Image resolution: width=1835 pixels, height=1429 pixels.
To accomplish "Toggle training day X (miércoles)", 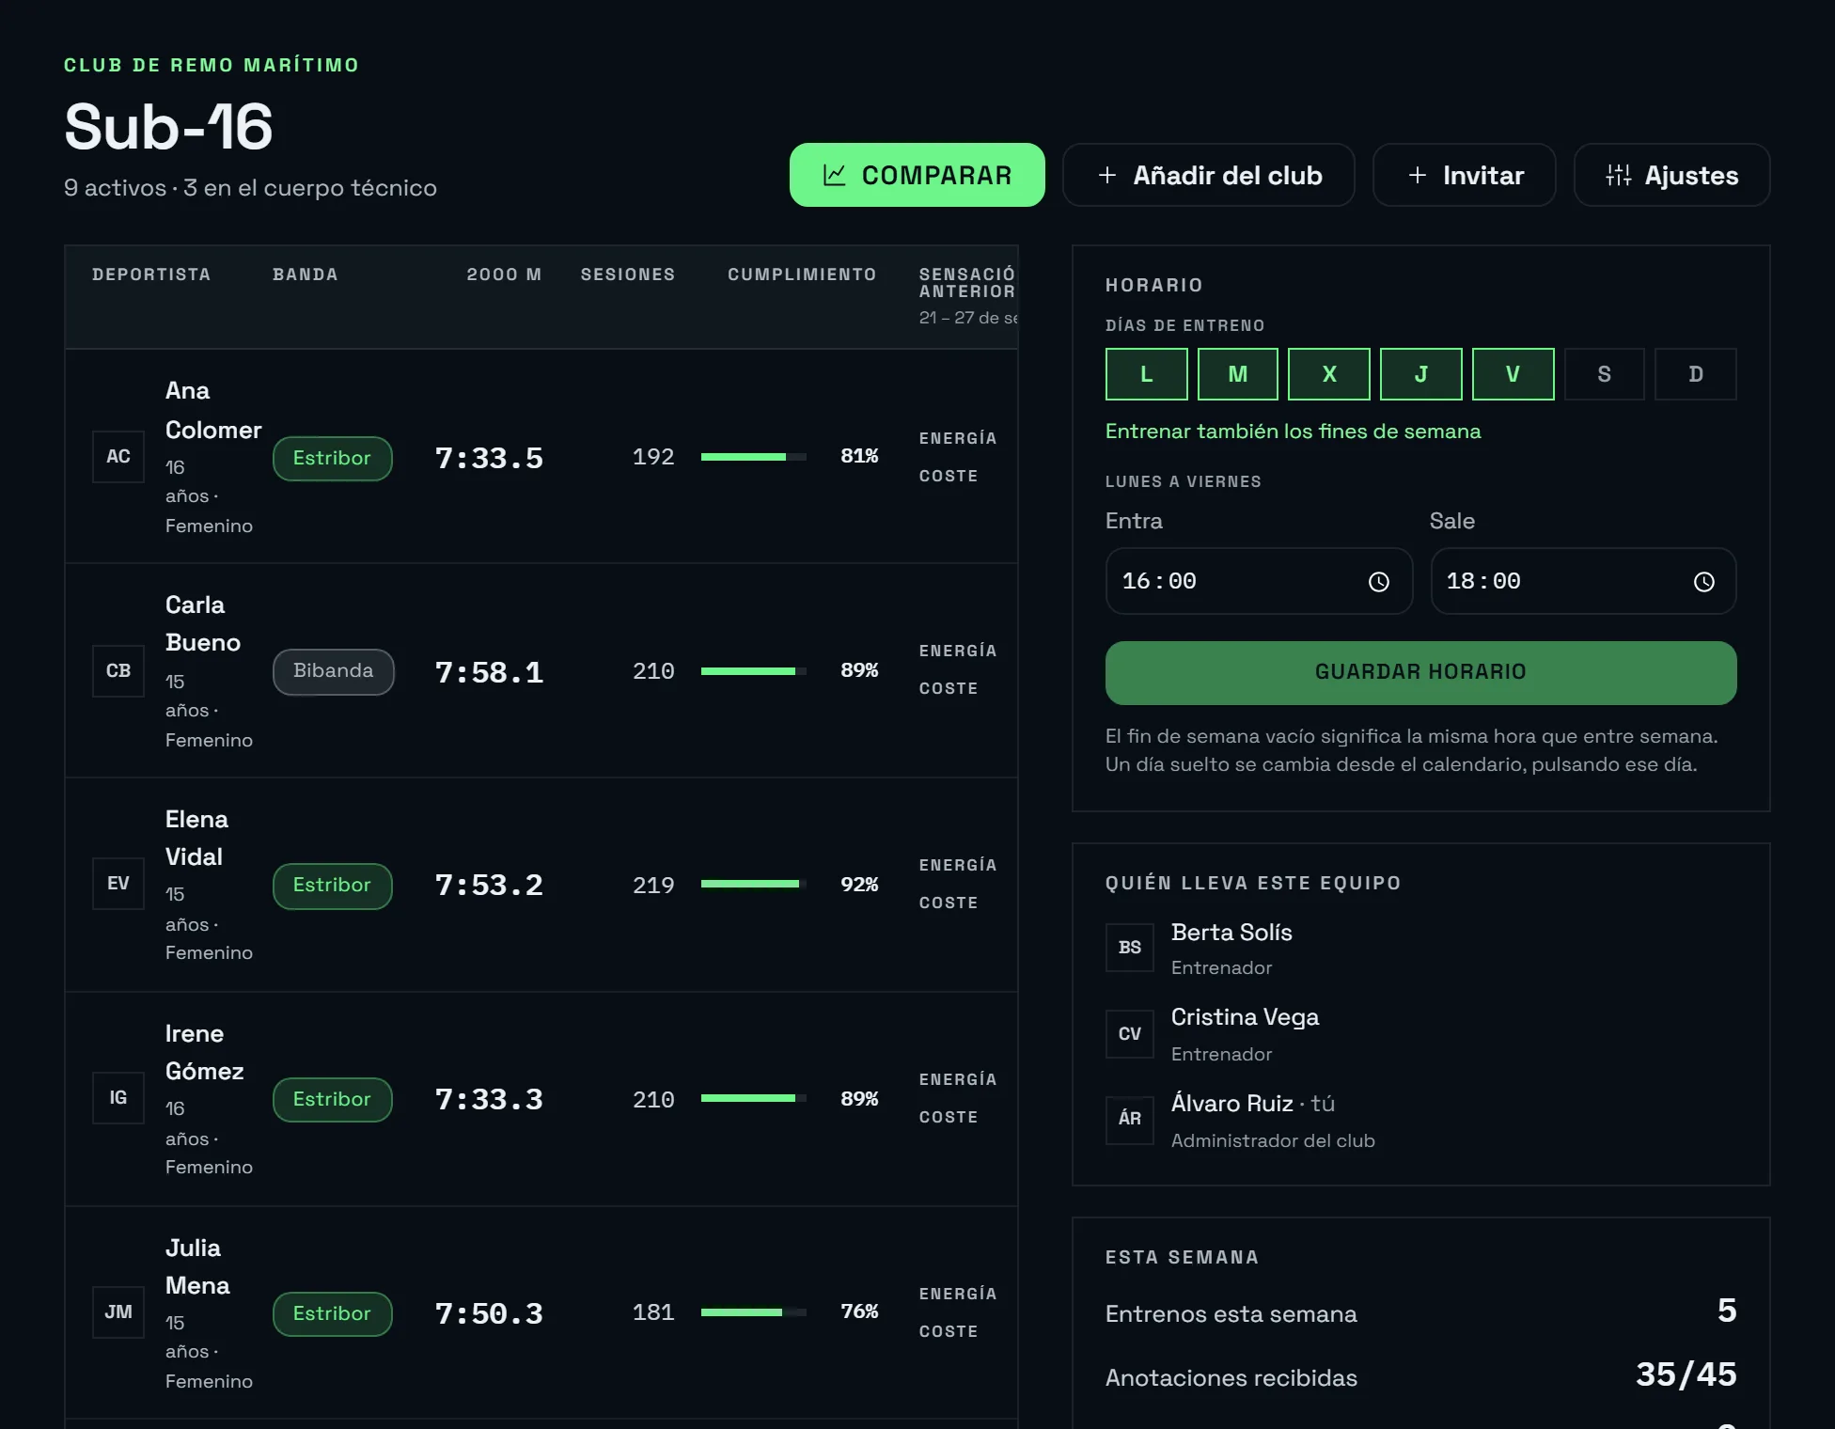I will pyautogui.click(x=1329, y=374).
